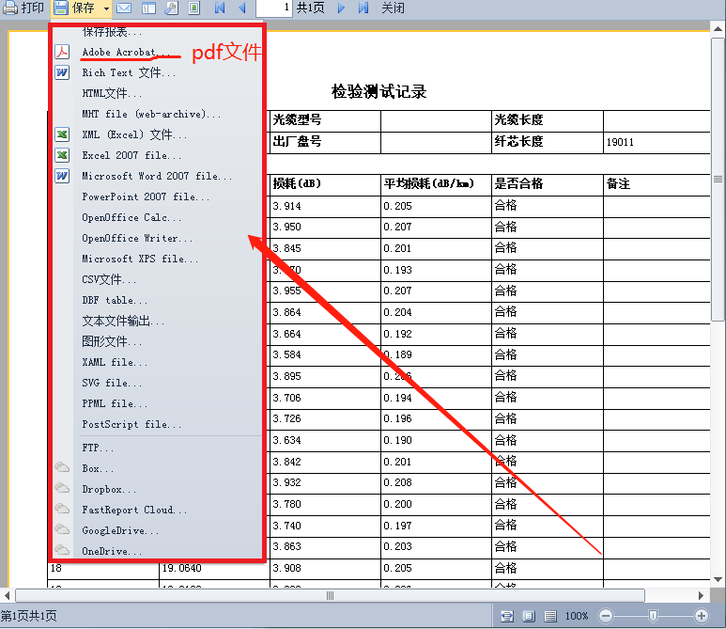Select Adobe Acrobat export option

pyautogui.click(x=126, y=52)
